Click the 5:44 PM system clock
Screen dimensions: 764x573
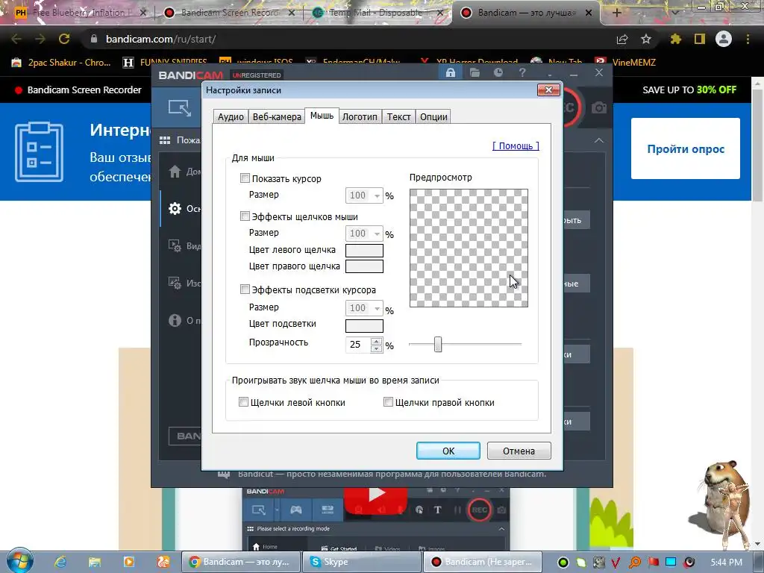(x=726, y=563)
